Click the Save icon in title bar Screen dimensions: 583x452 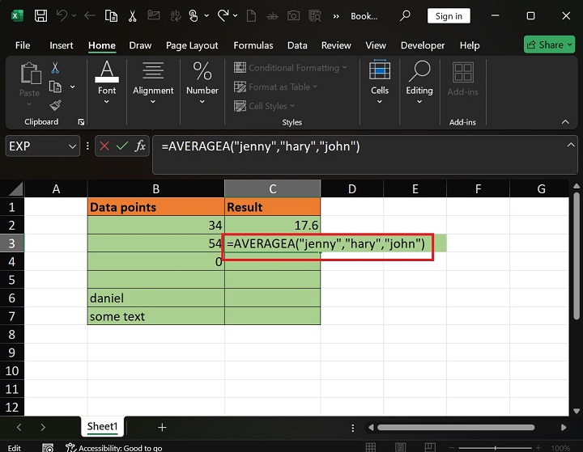point(40,15)
